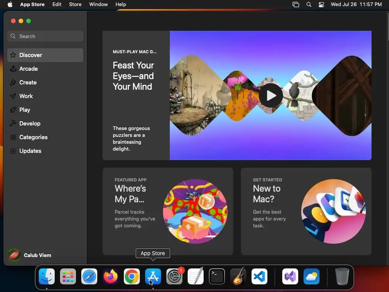Open Visual Studio from the Dock
This screenshot has height=292, width=389.
290,276
